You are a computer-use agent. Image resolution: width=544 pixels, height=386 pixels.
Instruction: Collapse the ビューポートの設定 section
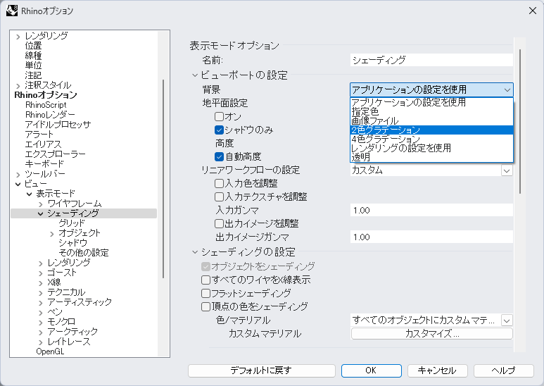[195, 75]
